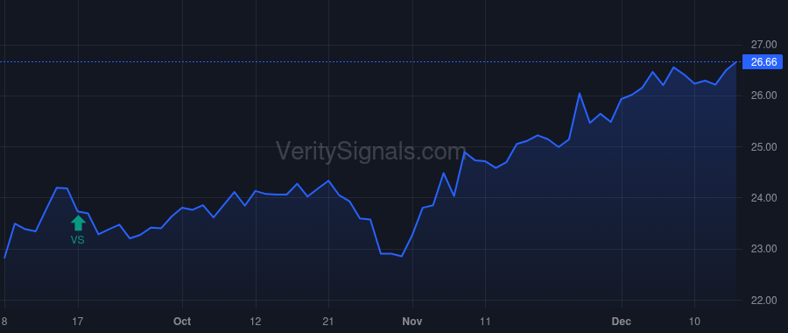Click the VS text under the arrow

[77, 240]
